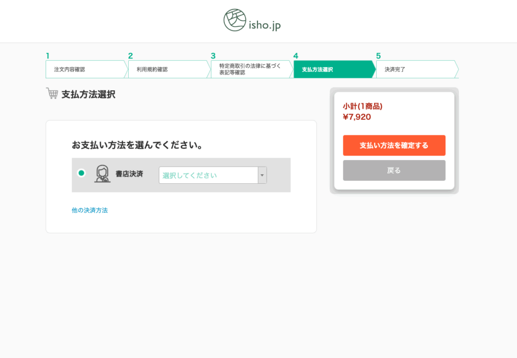The height and width of the screenshot is (358, 517).
Task: Click the お支払い方法を選んでください。 heading
Action: (x=137, y=145)
